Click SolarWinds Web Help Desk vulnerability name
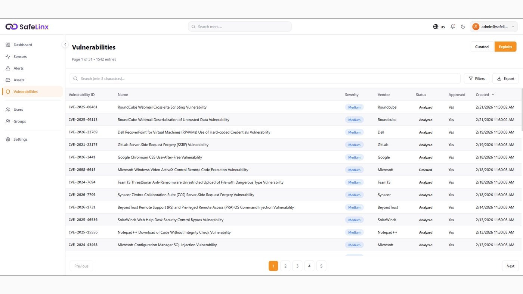The width and height of the screenshot is (523, 294). point(170,220)
